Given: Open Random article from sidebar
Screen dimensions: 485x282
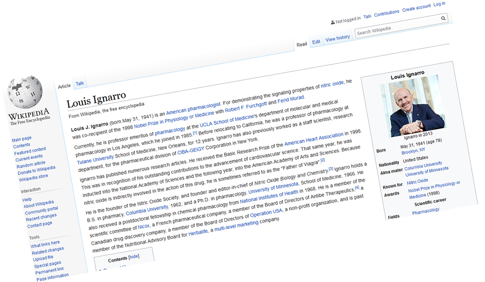Looking at the screenshot, I should (x=31, y=163).
